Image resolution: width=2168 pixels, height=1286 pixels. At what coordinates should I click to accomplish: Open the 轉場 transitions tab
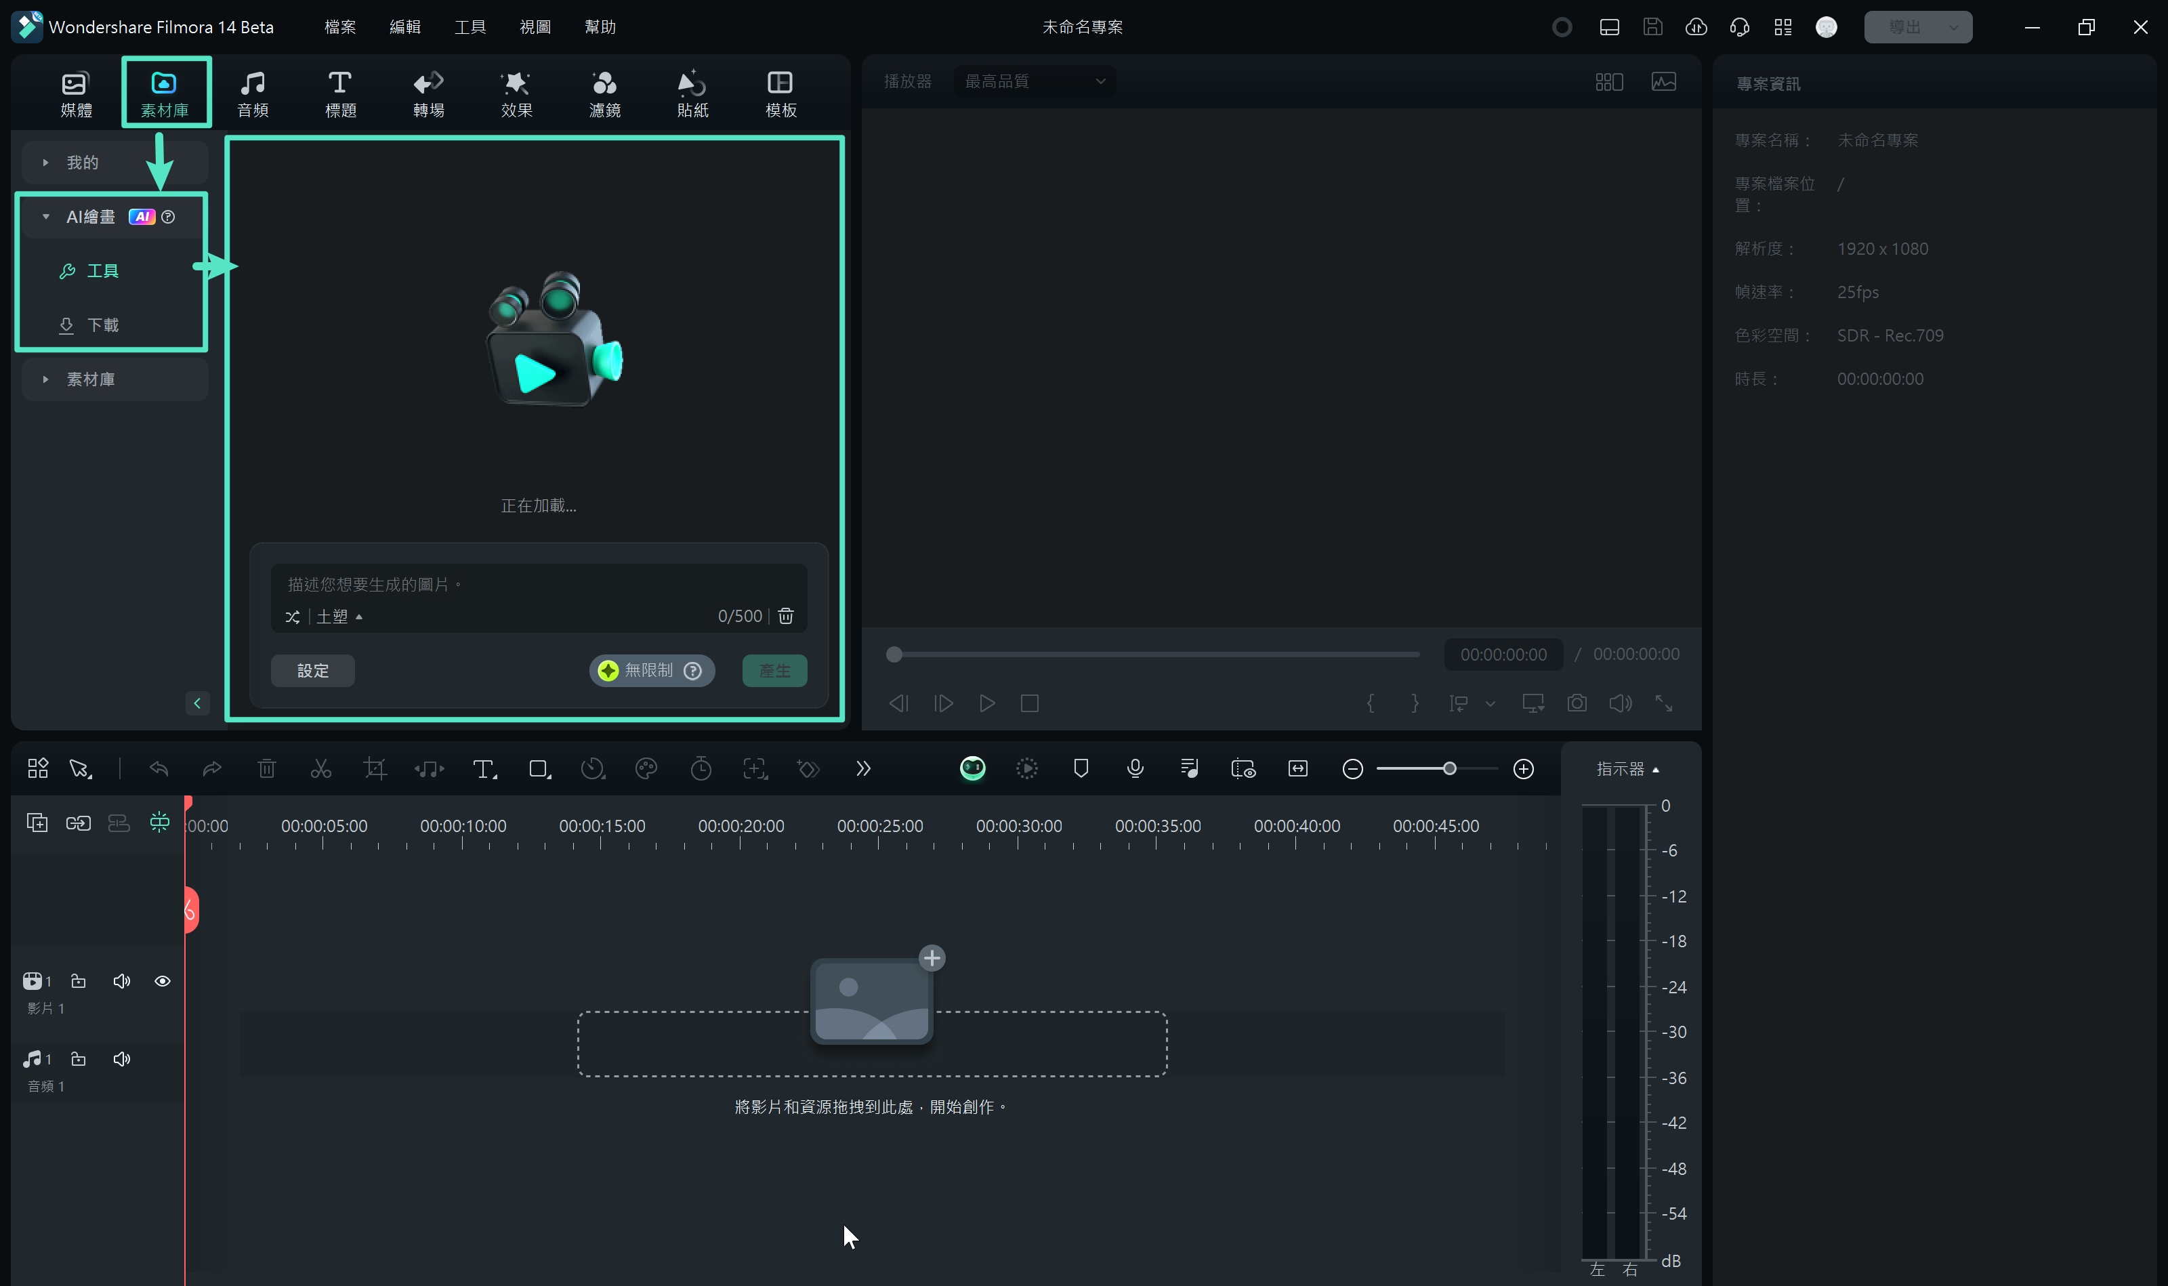pos(429,94)
